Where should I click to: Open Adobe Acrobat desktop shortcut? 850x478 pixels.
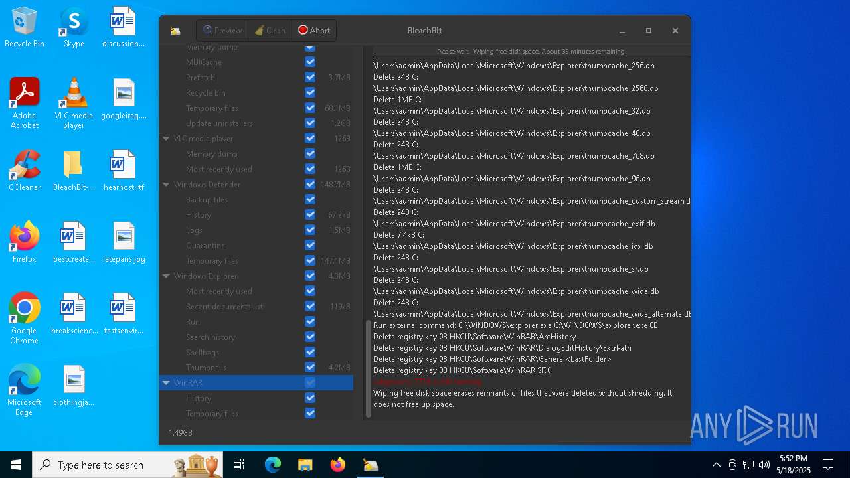pos(25,103)
